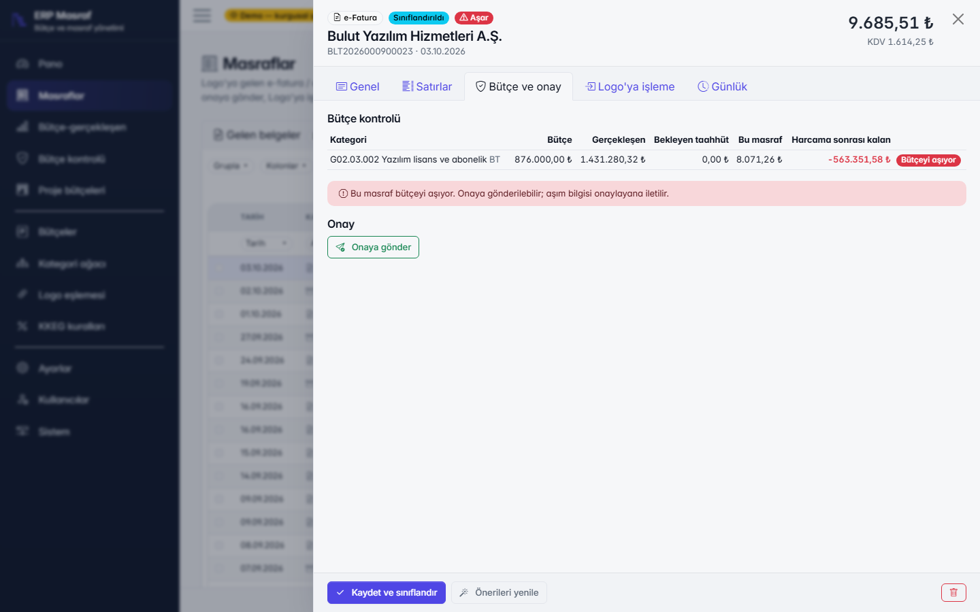Open Pano in the blurred sidebar
980x612 pixels.
(x=89, y=64)
